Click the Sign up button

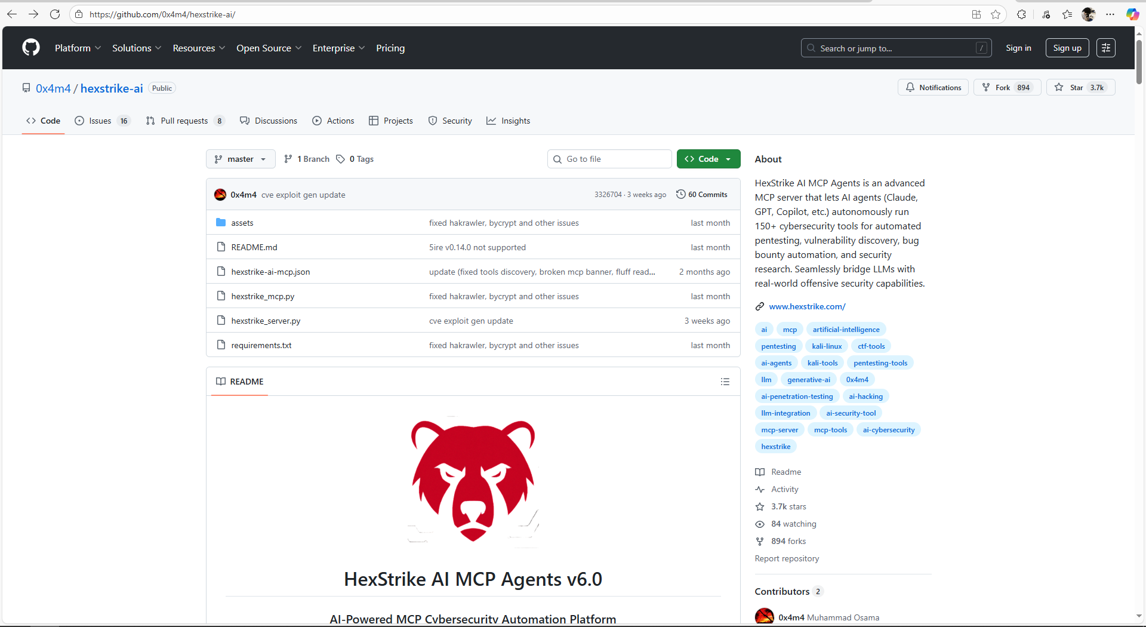point(1067,48)
